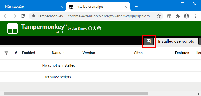Close the Installed userscripts browser tab
201x96 pixels.
(x=126, y=7)
